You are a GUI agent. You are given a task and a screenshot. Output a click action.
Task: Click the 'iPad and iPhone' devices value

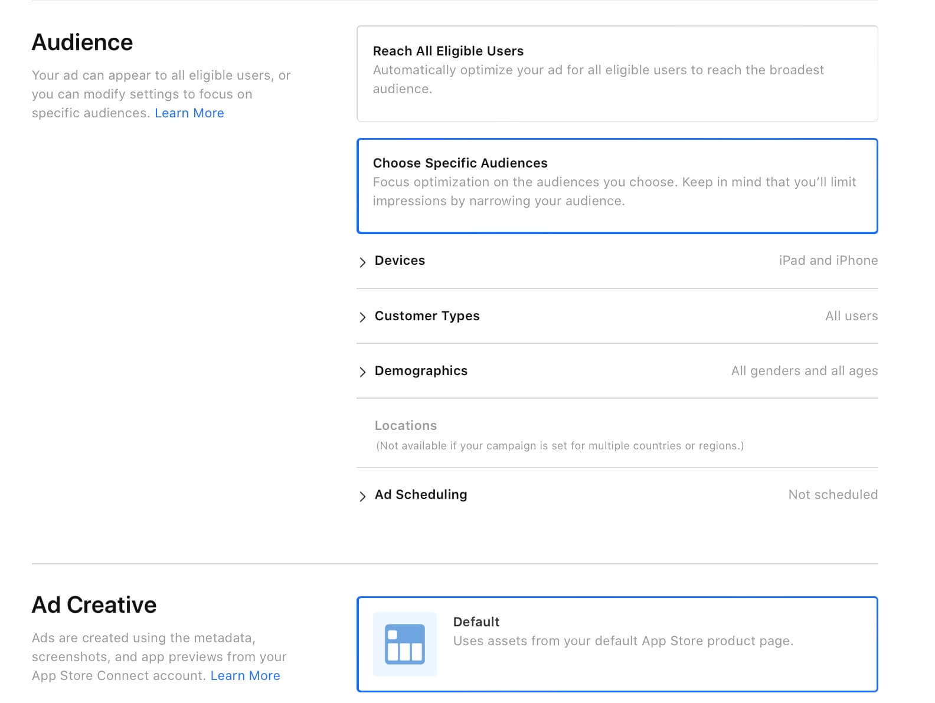[828, 261]
